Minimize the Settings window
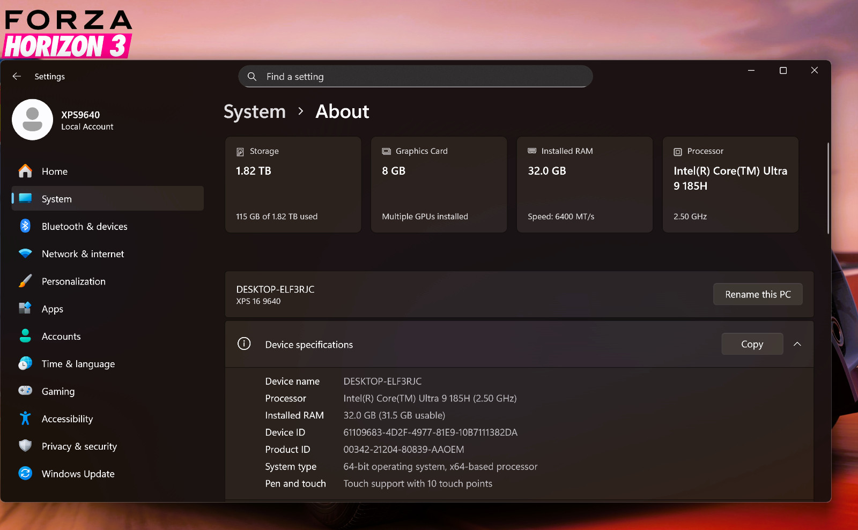 coord(751,70)
